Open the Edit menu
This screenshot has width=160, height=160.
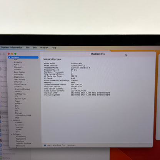(35, 48)
